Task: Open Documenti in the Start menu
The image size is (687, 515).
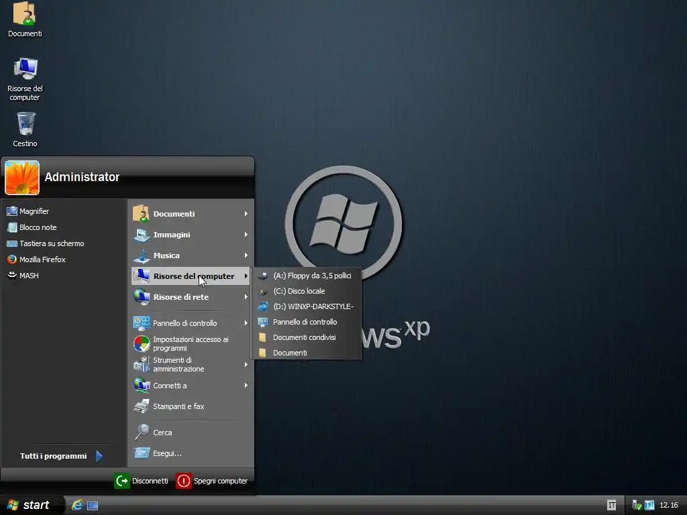Action: (191, 214)
